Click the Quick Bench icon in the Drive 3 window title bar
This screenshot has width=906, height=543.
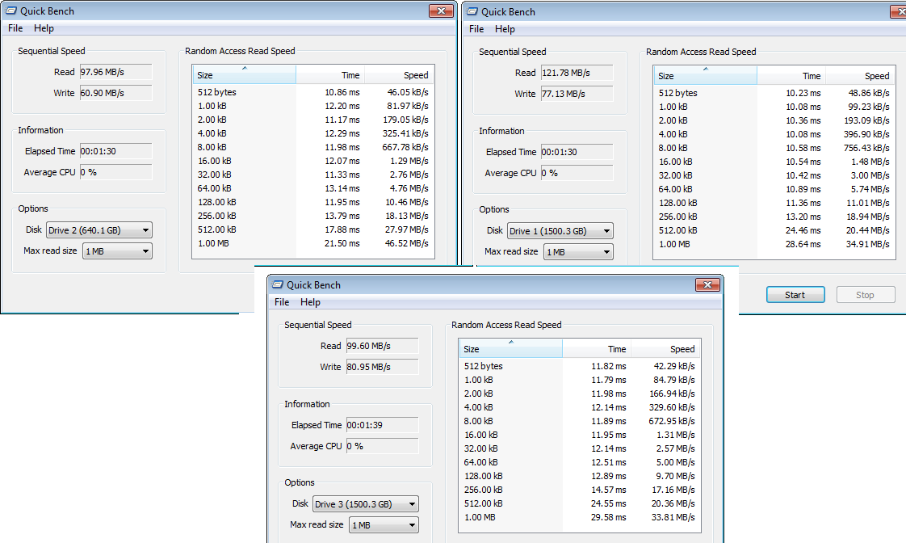point(278,285)
